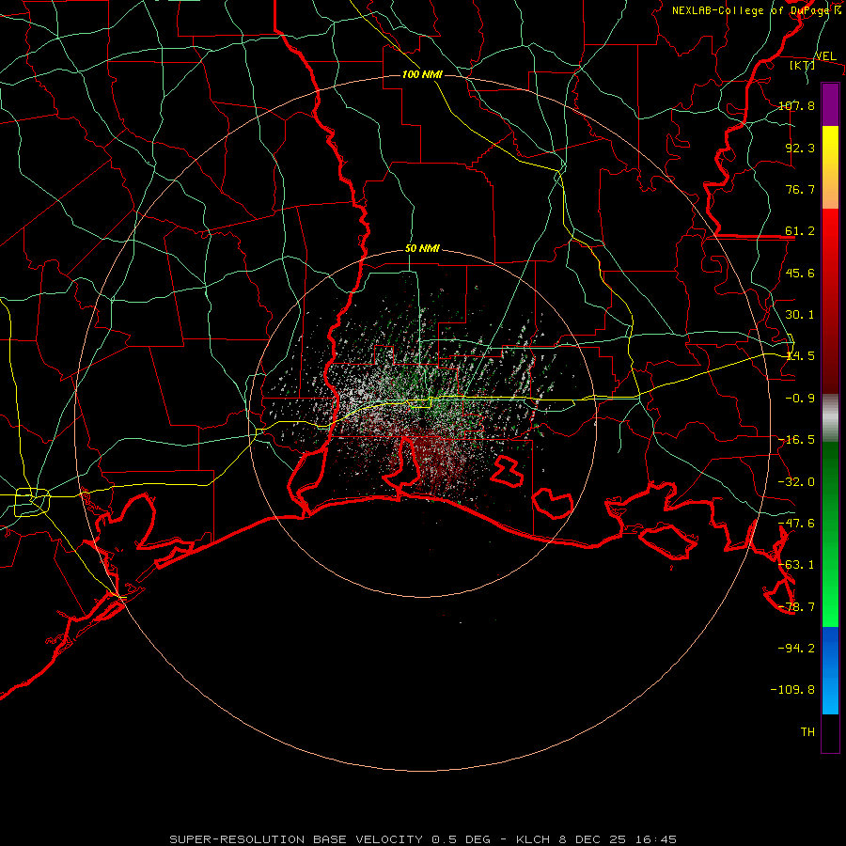
Task: Click the '16:45' timestamp in caption
Action: click(x=655, y=839)
